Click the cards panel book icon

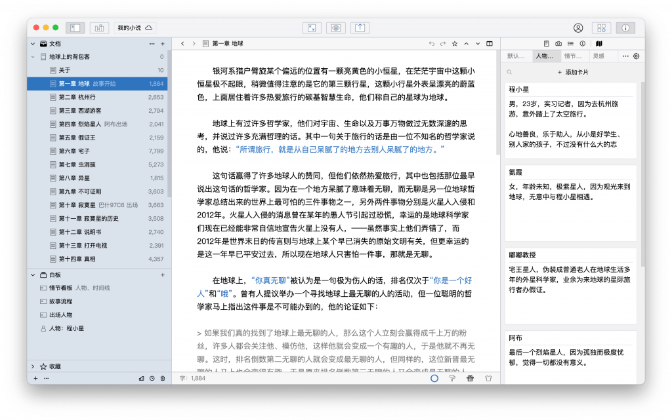[599, 44]
